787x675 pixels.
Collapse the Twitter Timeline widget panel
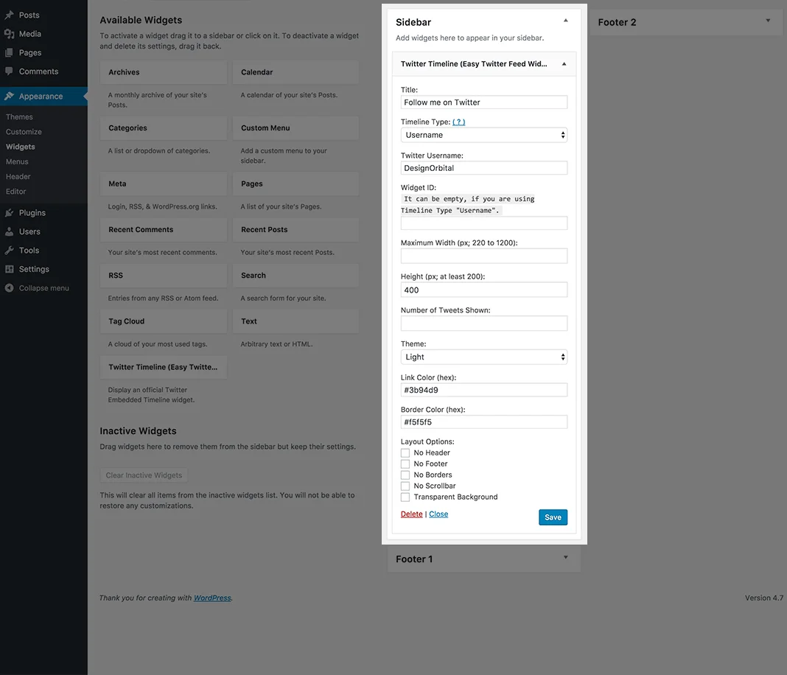(564, 64)
